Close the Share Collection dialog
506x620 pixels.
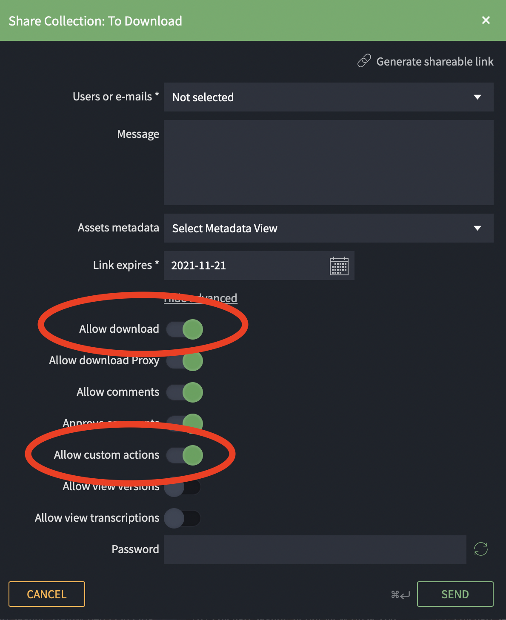[486, 20]
